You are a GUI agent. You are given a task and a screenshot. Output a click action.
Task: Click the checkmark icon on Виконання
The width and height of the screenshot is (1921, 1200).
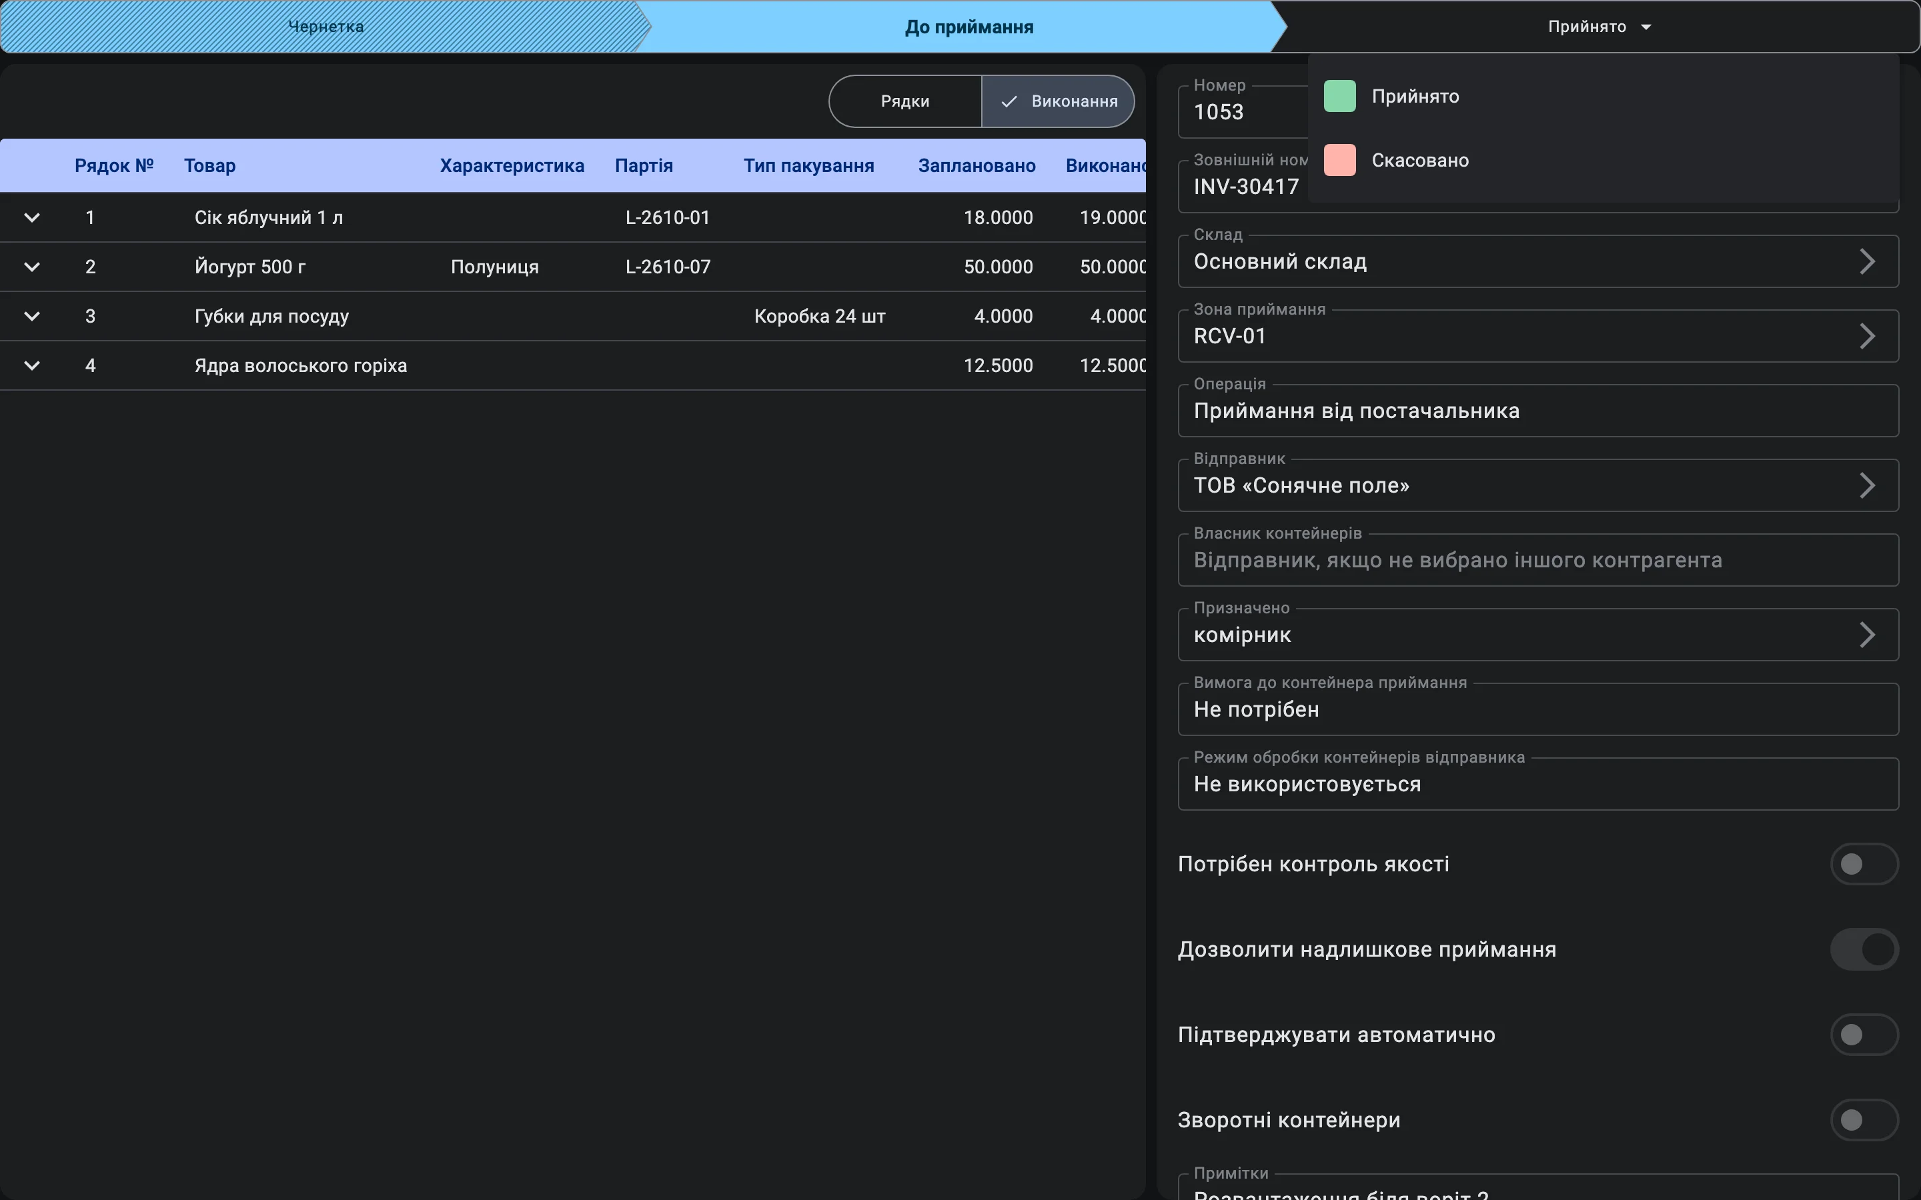(x=1009, y=101)
